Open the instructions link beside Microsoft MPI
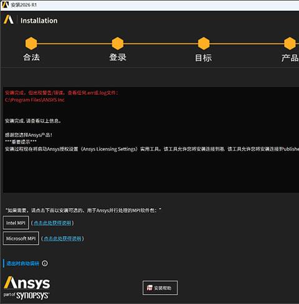This screenshot has height=304, width=299. [62, 238]
